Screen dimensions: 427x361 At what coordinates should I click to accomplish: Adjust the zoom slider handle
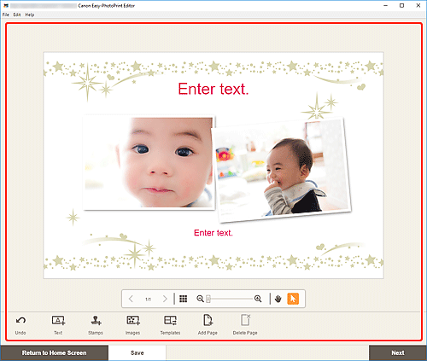[208, 299]
